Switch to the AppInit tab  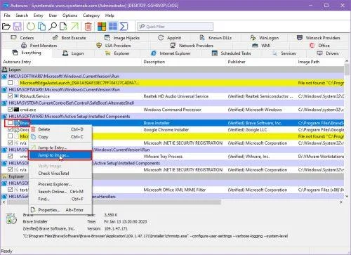pyautogui.click(x=169, y=38)
